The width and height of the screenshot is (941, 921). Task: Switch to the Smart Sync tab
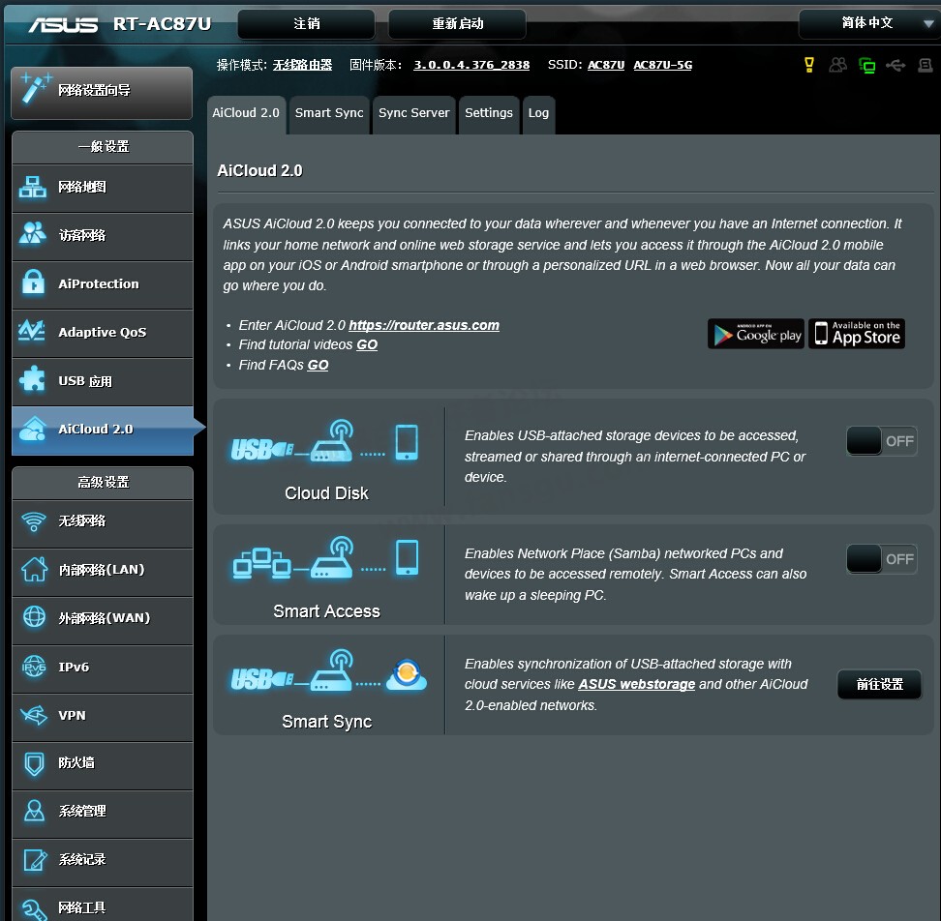click(329, 114)
